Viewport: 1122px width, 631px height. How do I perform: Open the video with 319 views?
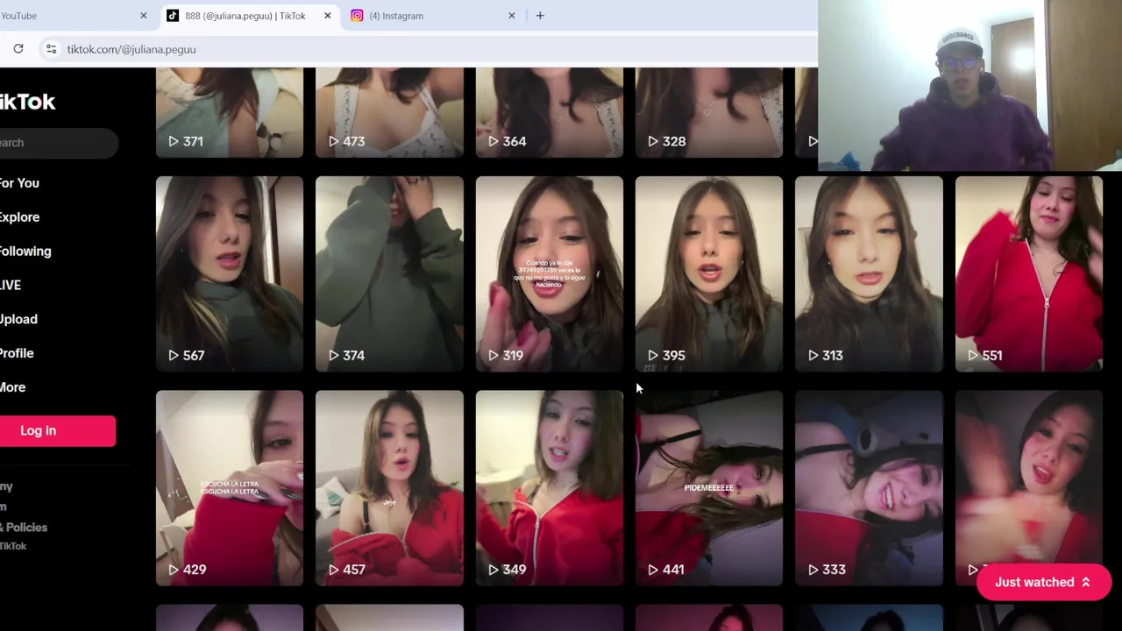coord(550,274)
